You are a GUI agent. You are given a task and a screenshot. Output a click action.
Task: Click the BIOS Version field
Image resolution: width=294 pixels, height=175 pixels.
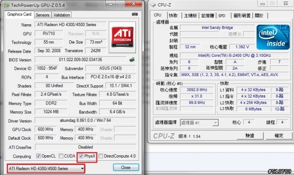[x=80, y=60]
